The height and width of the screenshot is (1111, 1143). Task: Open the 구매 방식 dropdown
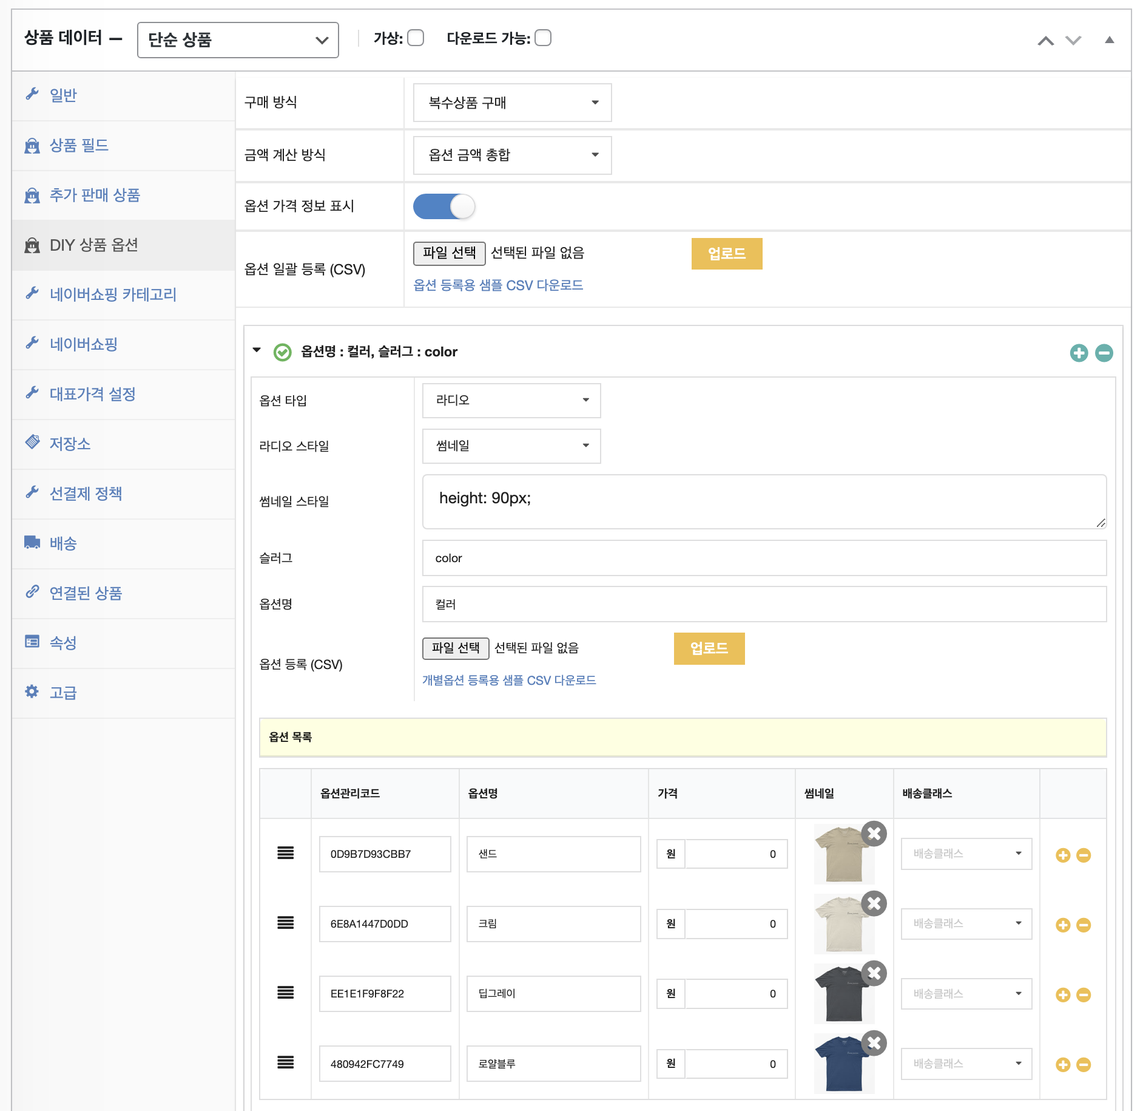[512, 103]
